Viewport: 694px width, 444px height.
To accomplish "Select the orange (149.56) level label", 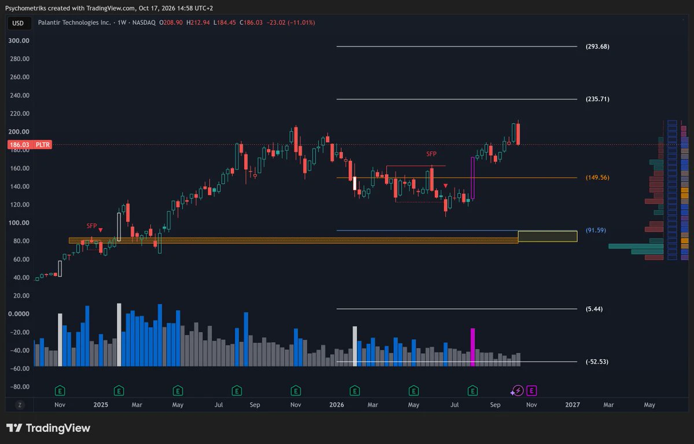I will click(x=597, y=178).
